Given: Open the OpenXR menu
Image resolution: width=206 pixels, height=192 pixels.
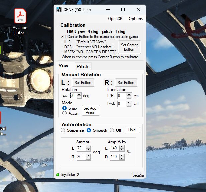Looking at the screenshot, I should pos(115,19).
